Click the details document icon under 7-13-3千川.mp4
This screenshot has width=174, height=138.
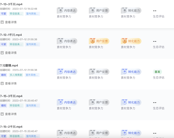coord(2,22)
